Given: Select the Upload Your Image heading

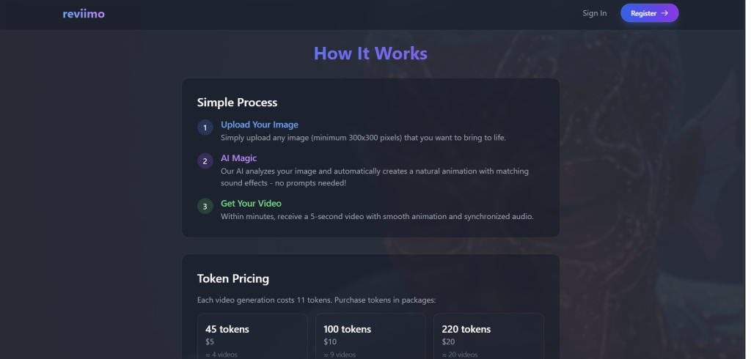Looking at the screenshot, I should point(260,125).
